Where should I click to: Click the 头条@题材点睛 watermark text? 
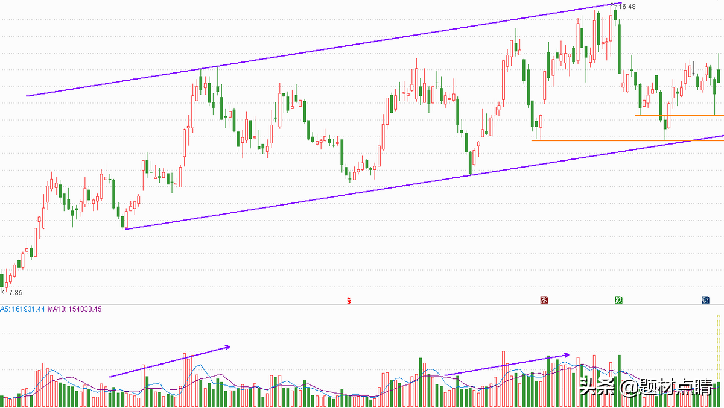click(646, 386)
